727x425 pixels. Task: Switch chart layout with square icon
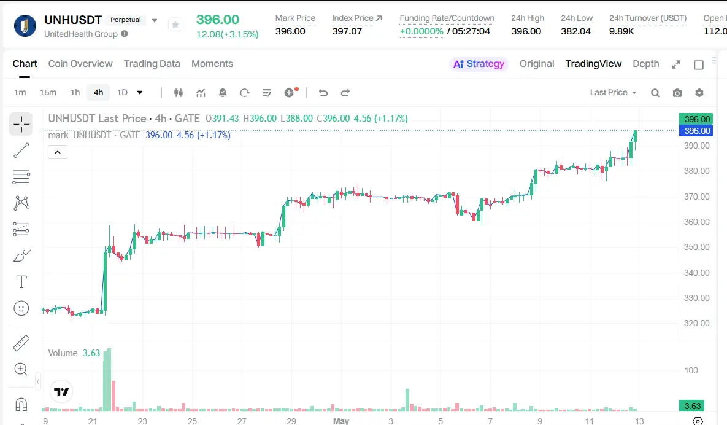click(699, 65)
